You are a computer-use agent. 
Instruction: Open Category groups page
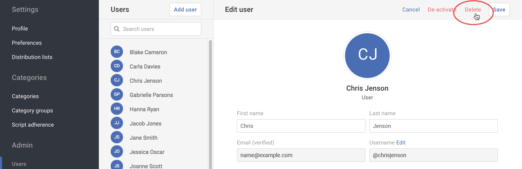click(x=32, y=110)
